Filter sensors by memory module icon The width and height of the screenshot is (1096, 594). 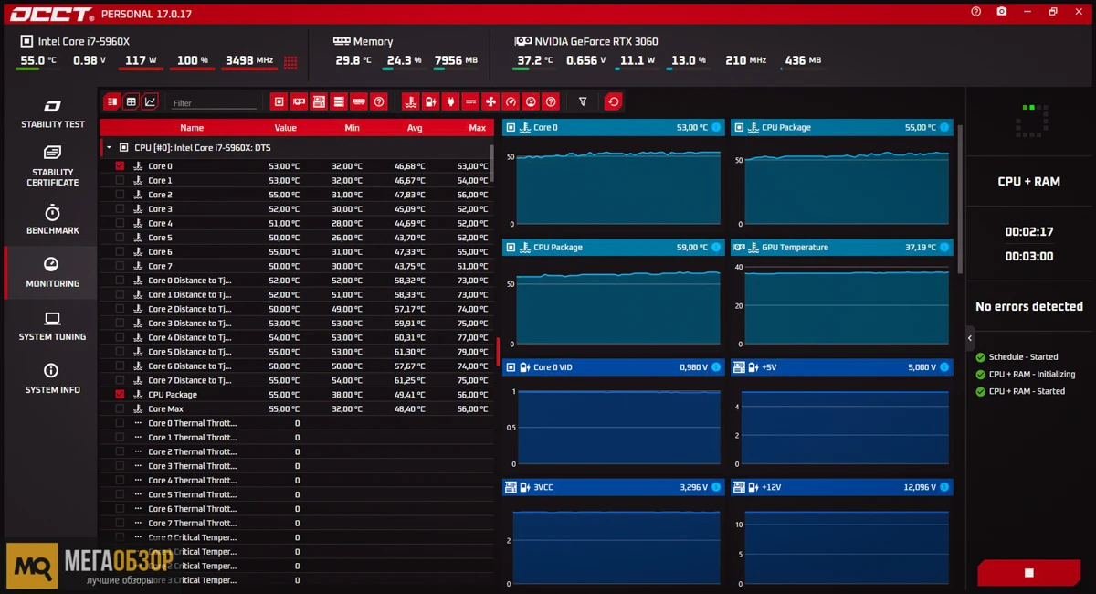click(x=359, y=101)
